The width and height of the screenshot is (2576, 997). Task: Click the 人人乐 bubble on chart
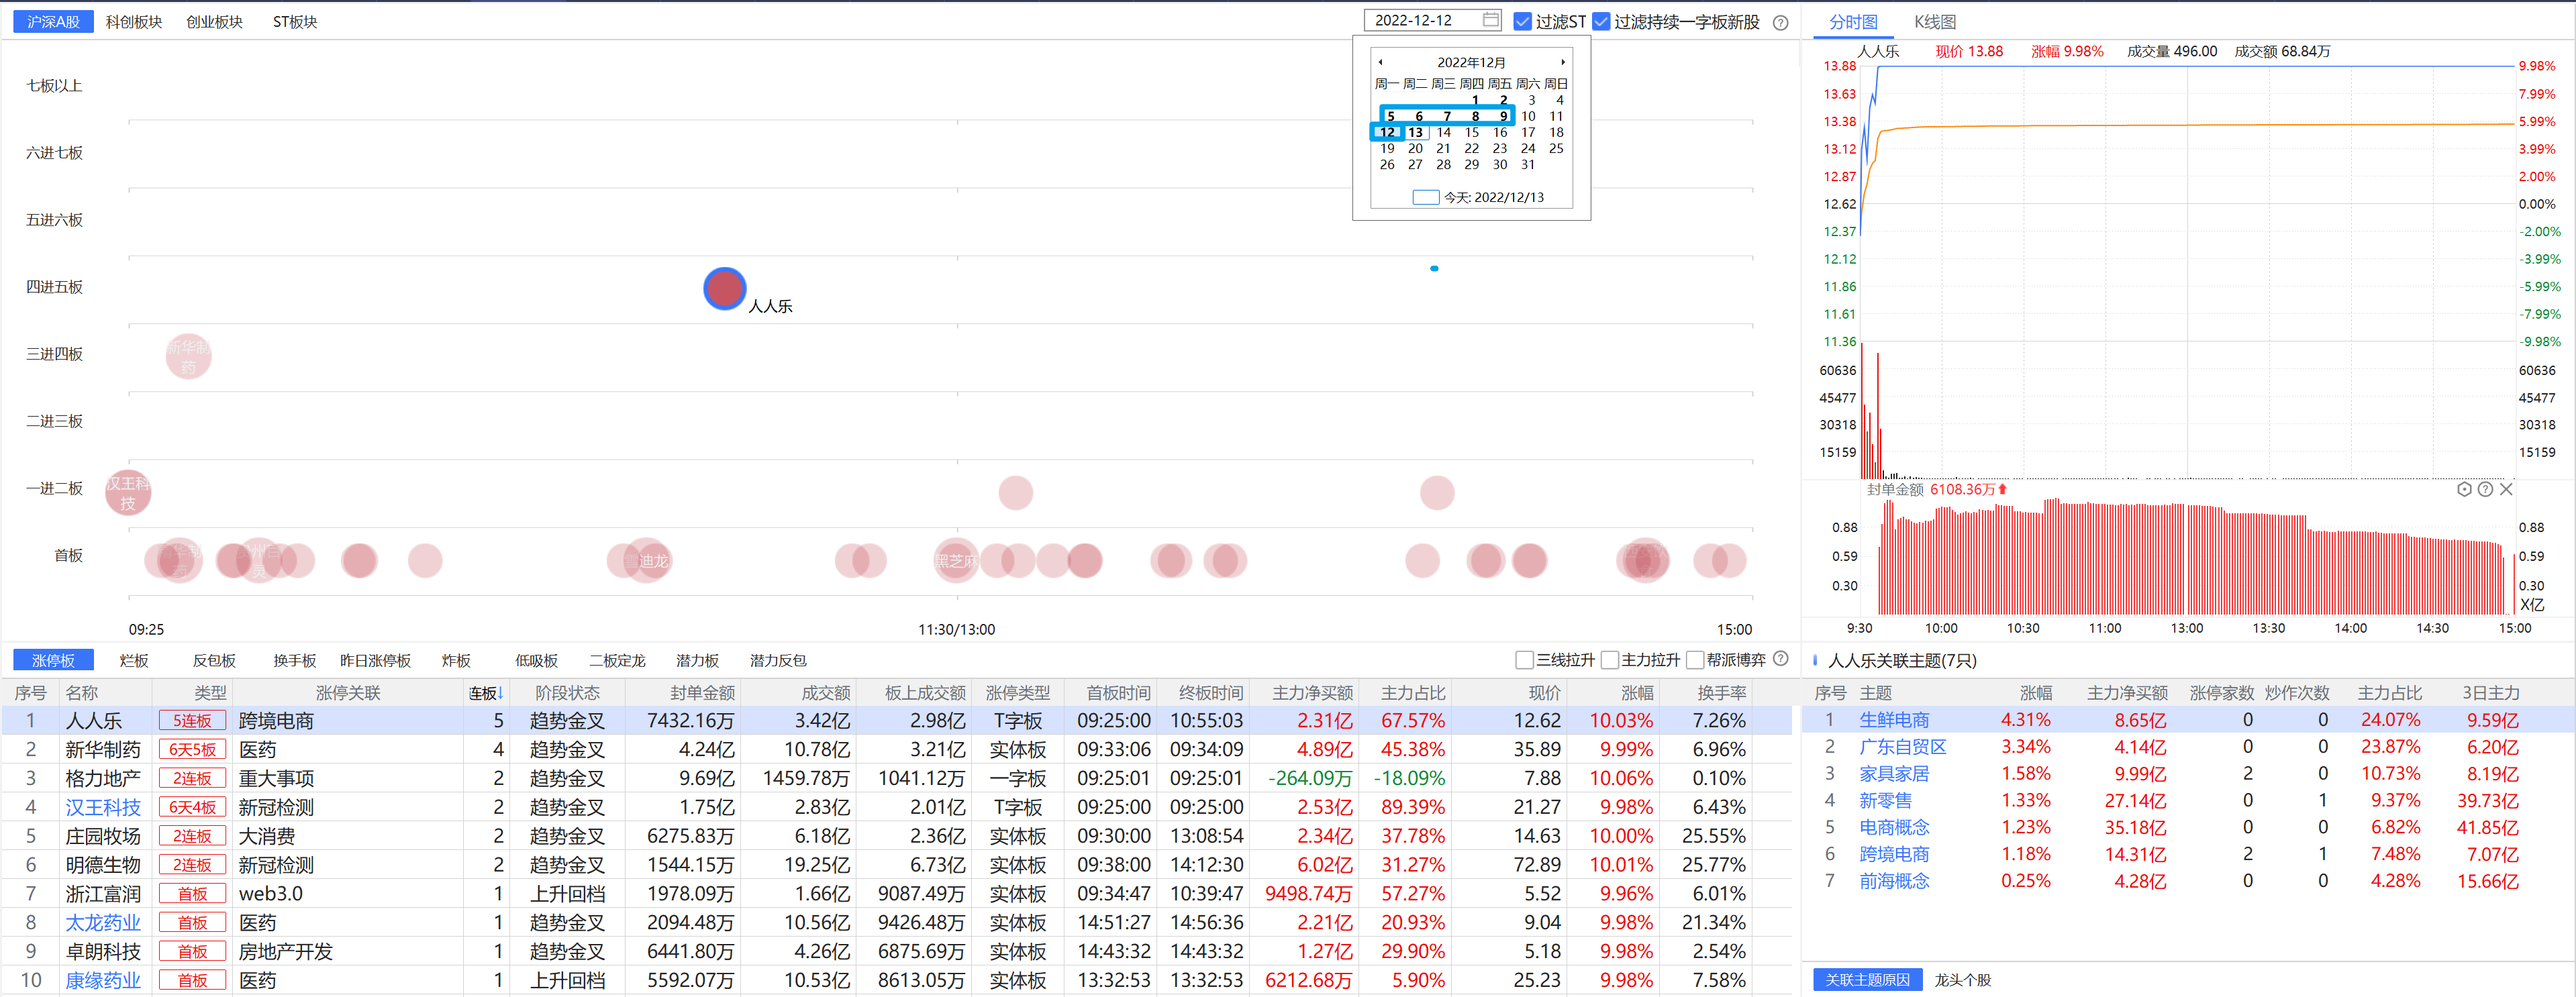pos(724,289)
